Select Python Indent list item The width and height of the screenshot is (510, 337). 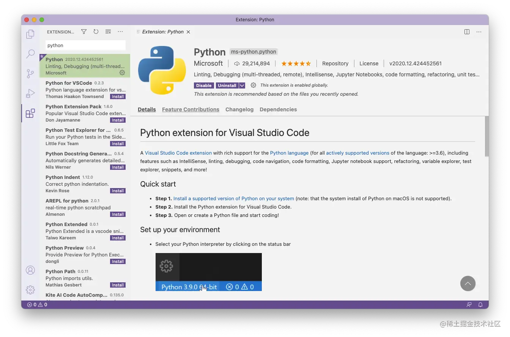point(85,184)
